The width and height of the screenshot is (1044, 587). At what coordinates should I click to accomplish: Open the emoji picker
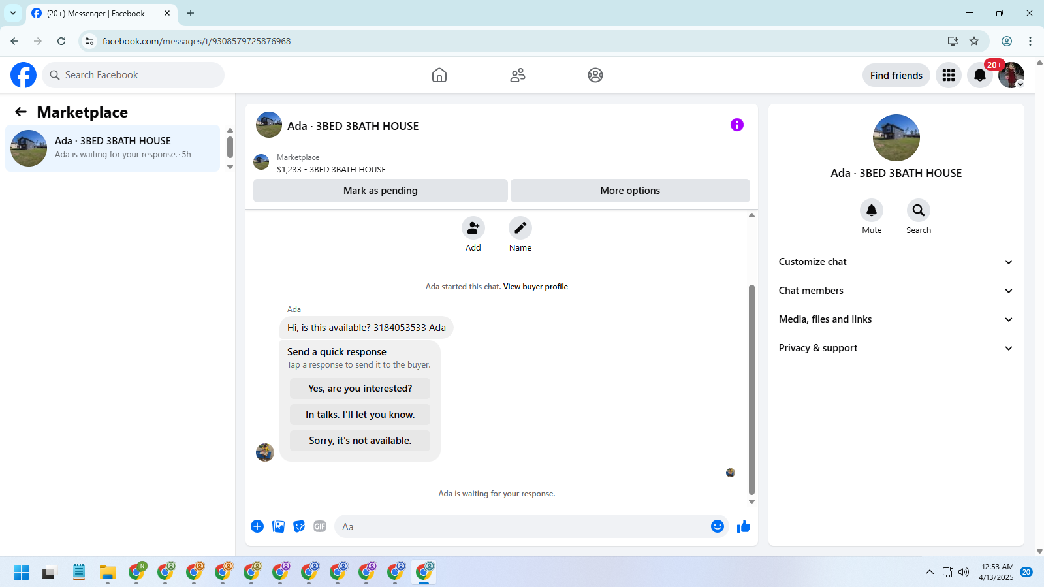(718, 526)
